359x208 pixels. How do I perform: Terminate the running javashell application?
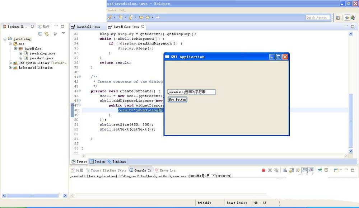point(263,170)
